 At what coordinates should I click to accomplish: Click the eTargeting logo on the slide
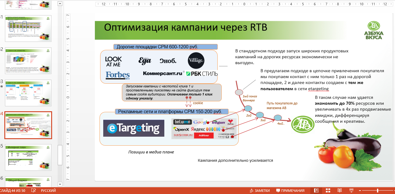(x=133, y=128)
